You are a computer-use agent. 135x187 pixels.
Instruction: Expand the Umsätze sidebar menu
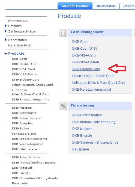tap(6, 26)
